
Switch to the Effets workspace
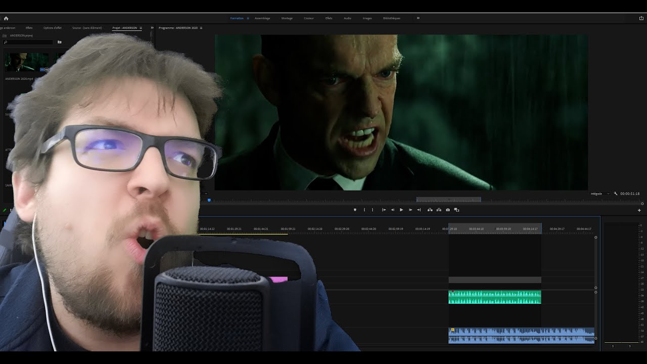(x=329, y=18)
